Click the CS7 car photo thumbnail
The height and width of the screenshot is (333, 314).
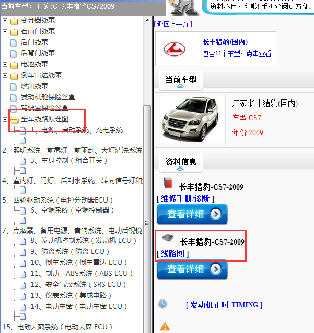pos(192,119)
